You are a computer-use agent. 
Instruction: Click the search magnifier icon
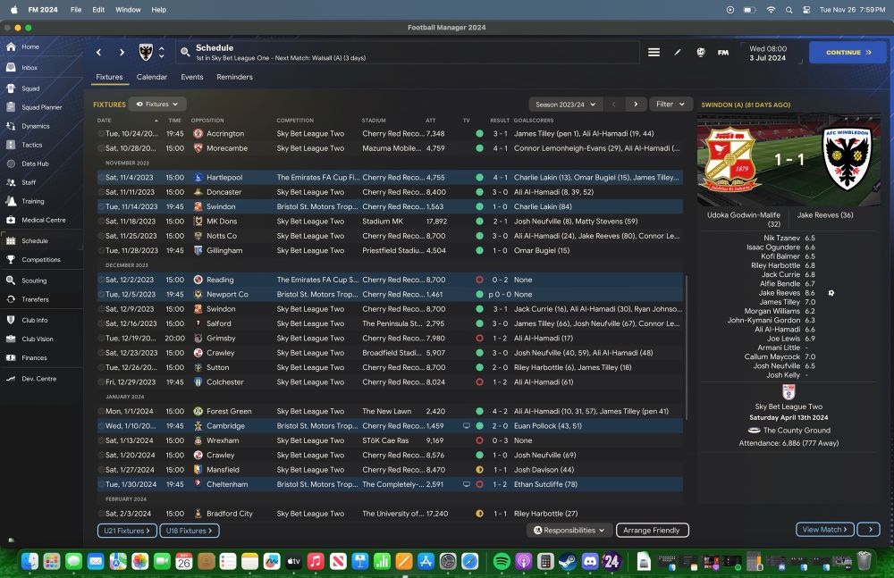point(185,53)
